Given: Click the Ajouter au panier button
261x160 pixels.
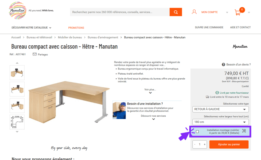Looking at the screenshot, I should [x=229, y=145].
